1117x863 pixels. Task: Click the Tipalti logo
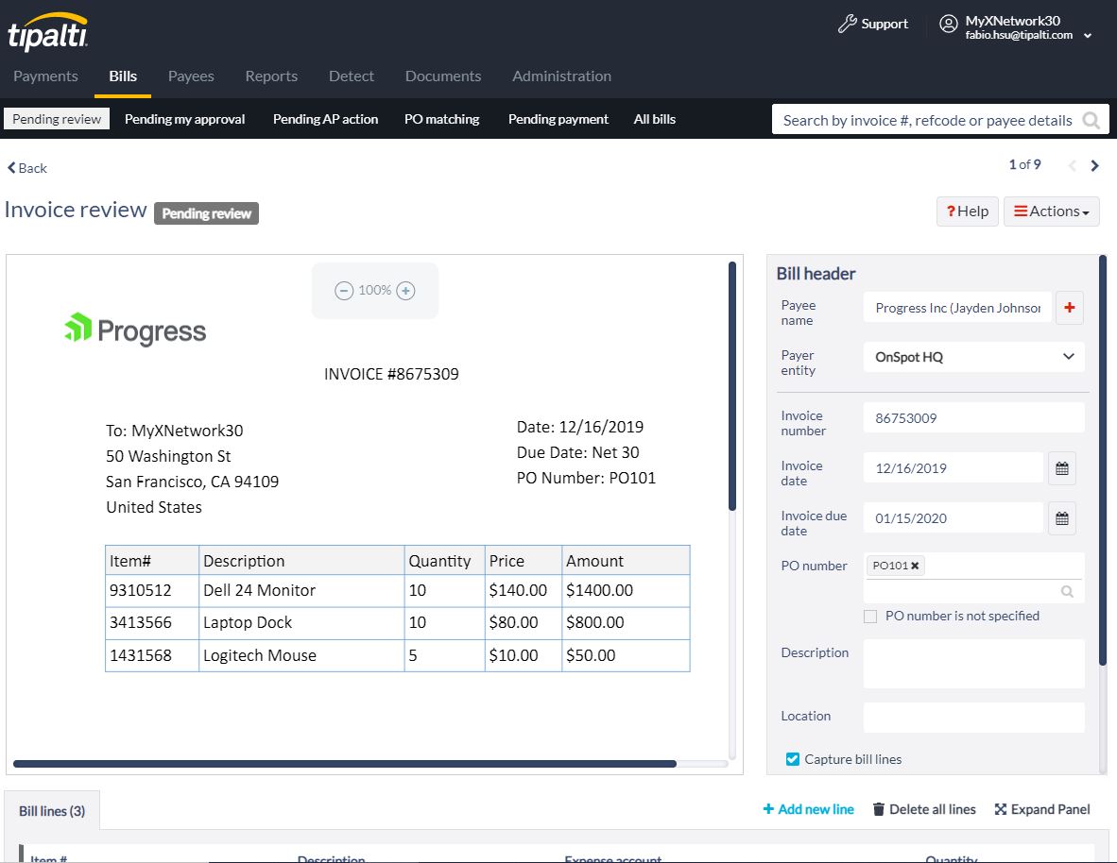click(49, 33)
